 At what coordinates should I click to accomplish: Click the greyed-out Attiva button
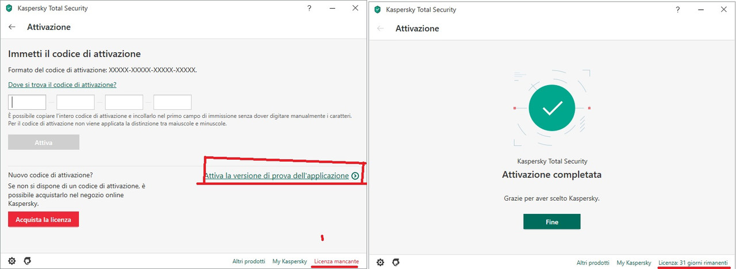[44, 143]
